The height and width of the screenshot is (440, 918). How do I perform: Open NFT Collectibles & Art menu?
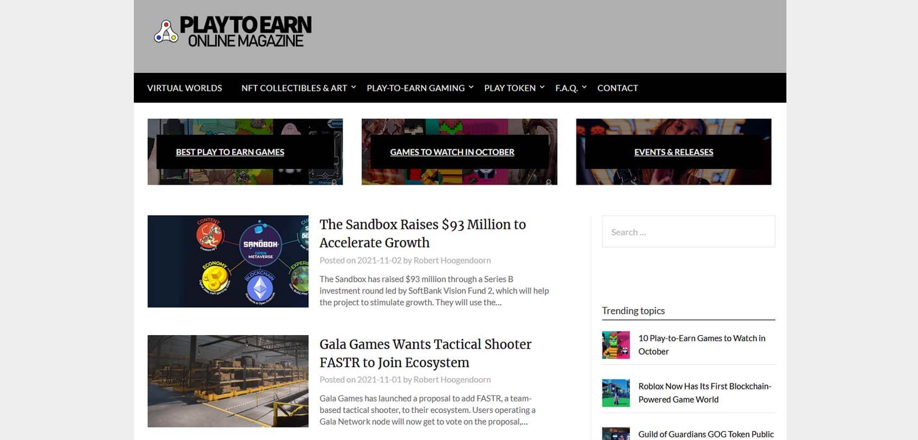point(294,88)
